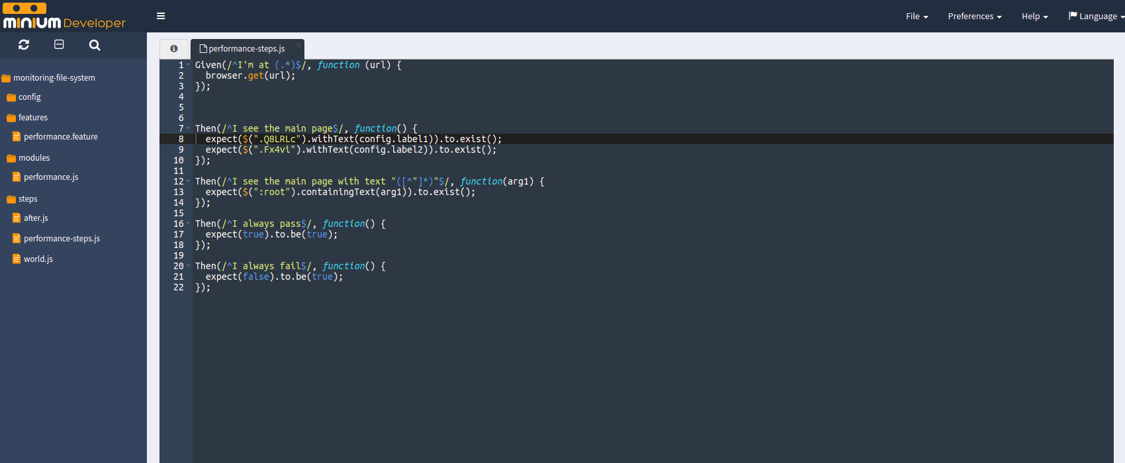Collapse code fold arrow at line 1
Image resolution: width=1125 pixels, height=463 pixels.
[x=189, y=65]
